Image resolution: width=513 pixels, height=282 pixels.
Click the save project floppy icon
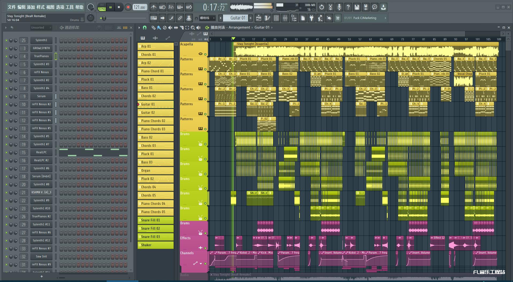(x=357, y=7)
